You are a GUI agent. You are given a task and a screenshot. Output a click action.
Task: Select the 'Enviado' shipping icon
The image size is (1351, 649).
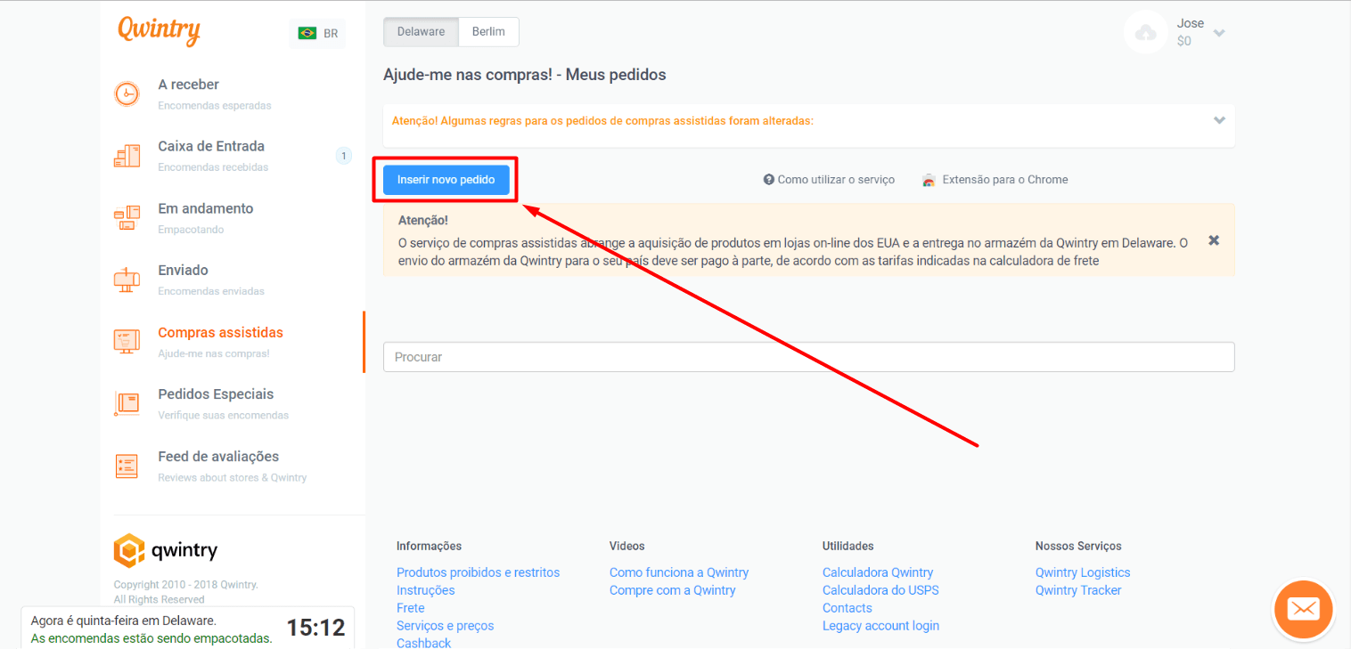pyautogui.click(x=127, y=279)
